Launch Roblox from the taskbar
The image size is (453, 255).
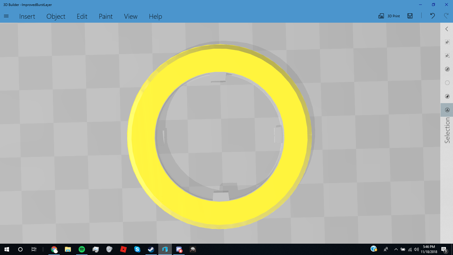coord(123,249)
